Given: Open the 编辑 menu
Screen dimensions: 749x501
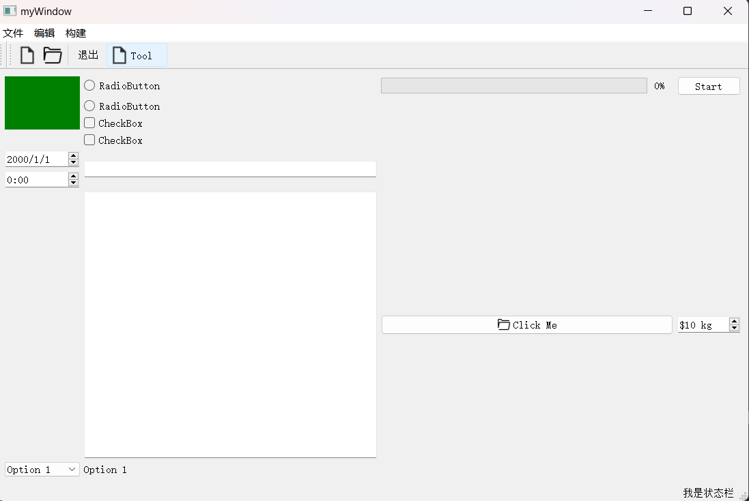Looking at the screenshot, I should (x=44, y=33).
